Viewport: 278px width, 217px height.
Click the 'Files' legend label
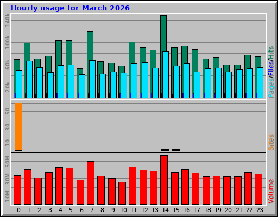click(x=271, y=69)
